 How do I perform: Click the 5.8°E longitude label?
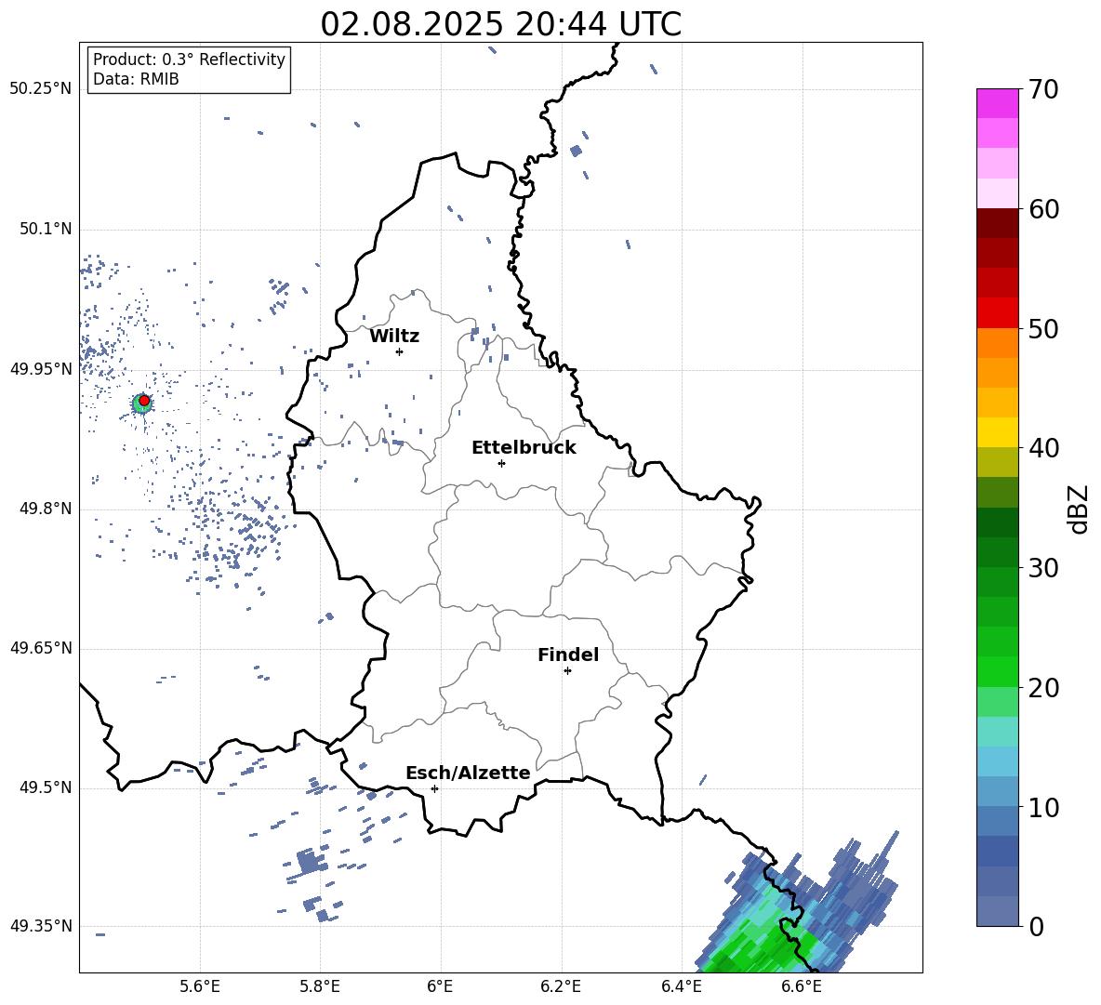pos(320,986)
